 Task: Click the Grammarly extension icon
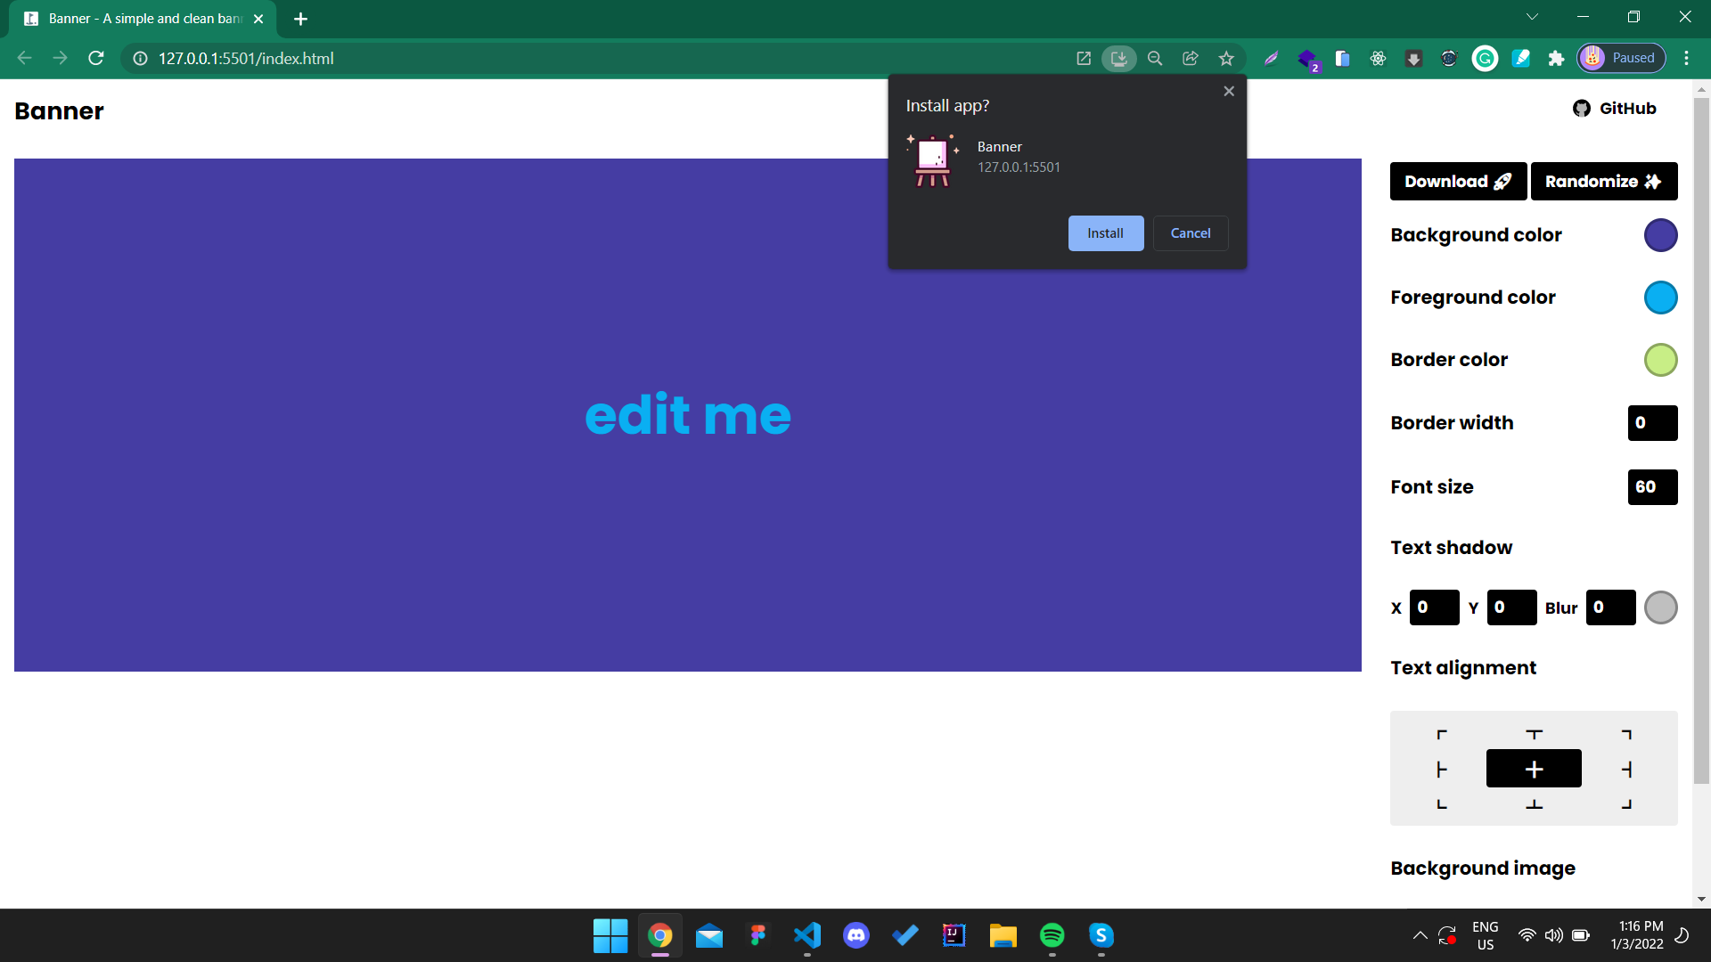(x=1485, y=59)
